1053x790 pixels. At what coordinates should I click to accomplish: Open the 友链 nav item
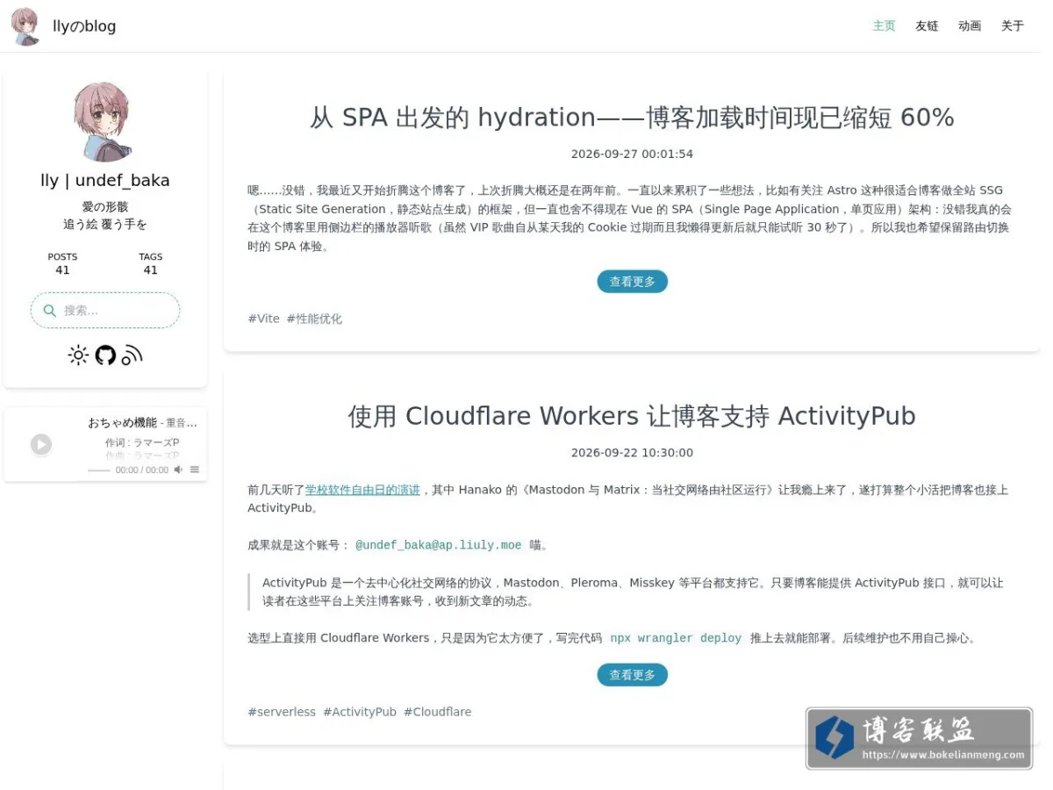(927, 26)
